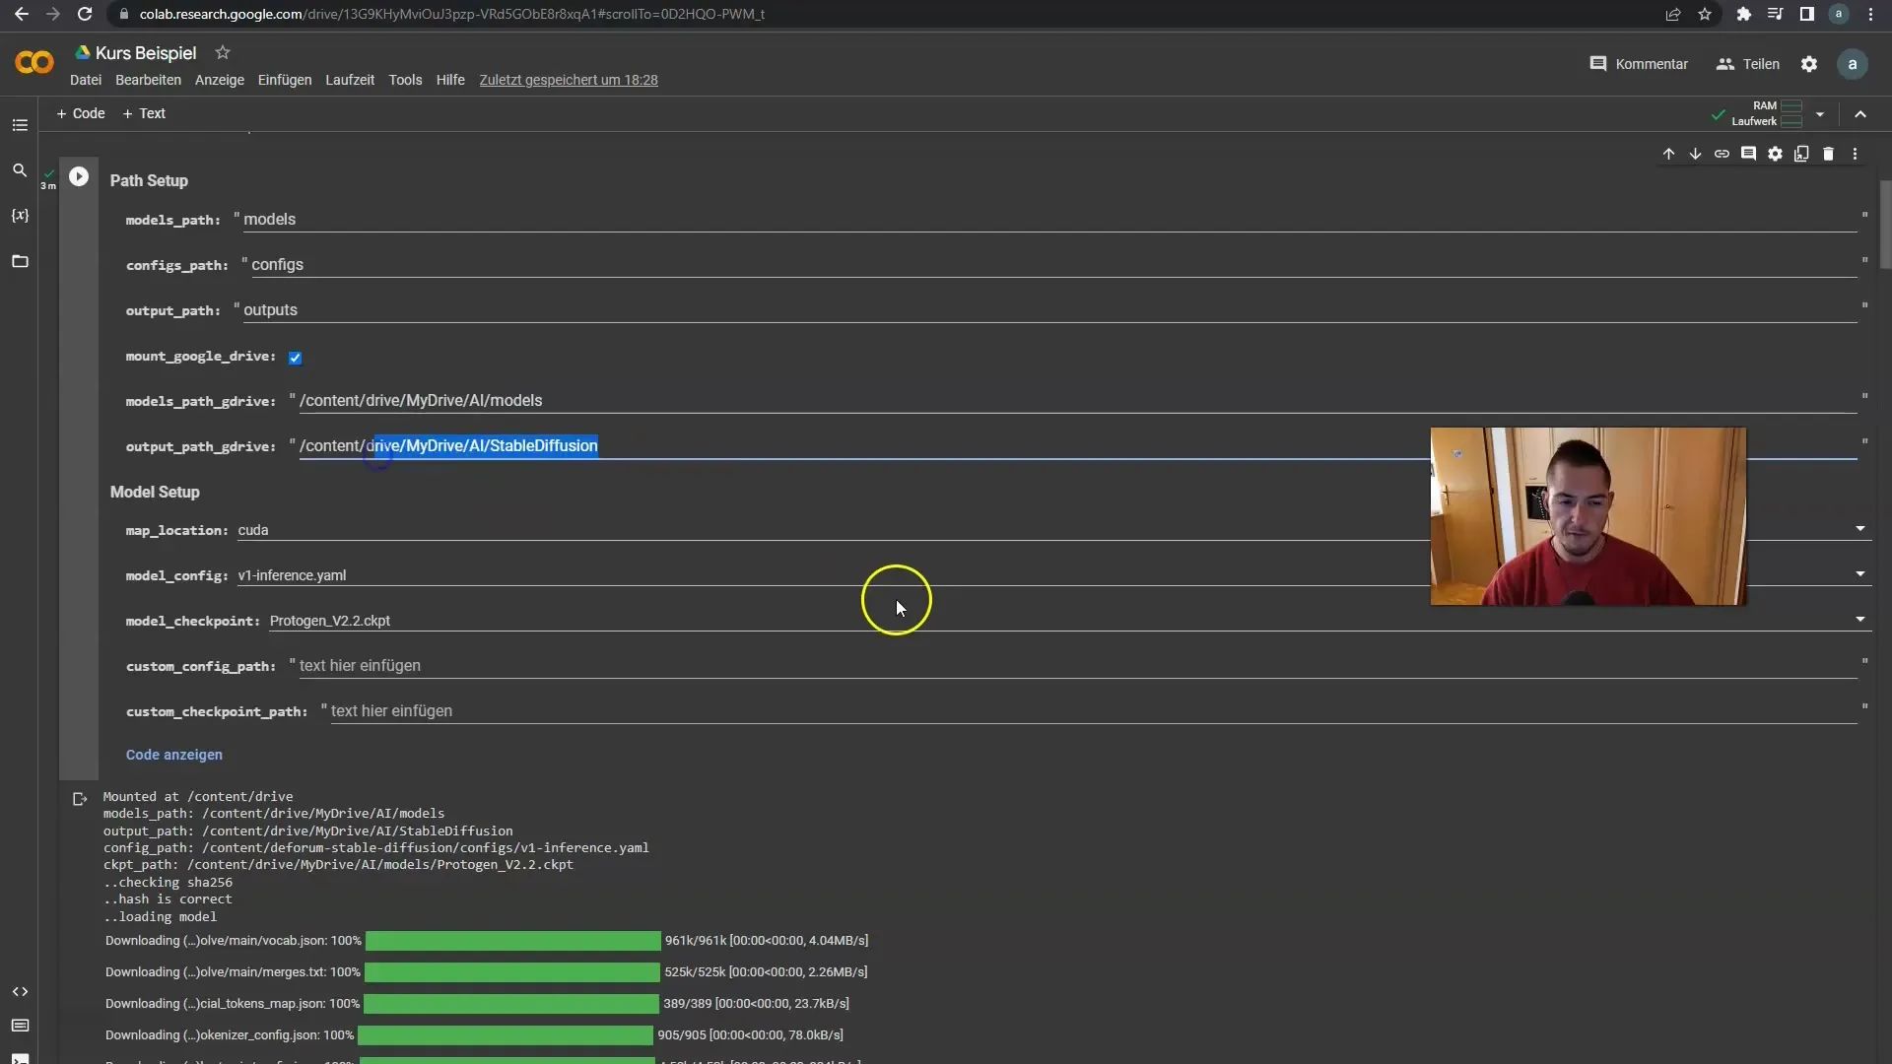1892x1064 pixels.
Task: Click okenizer_config.json download progress bar
Action: tap(506, 1035)
